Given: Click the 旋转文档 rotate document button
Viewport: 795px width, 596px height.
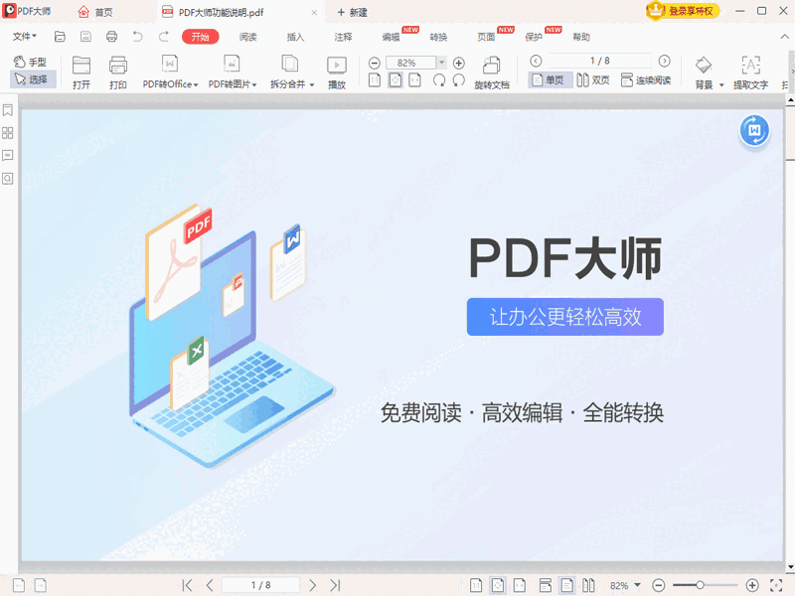Looking at the screenshot, I should (491, 73).
